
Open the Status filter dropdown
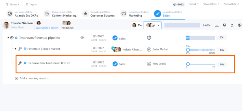point(13,5)
